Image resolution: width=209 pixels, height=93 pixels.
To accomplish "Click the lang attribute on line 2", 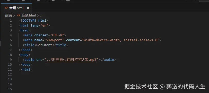I will point(34,25).
